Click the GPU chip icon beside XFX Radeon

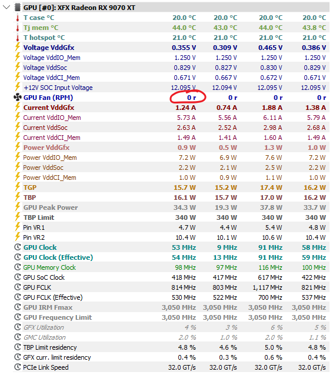pos(18,8)
